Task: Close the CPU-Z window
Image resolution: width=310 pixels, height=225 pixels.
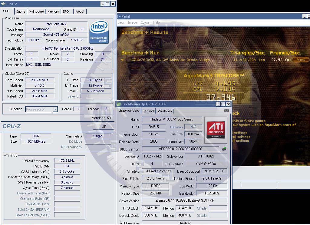Action: pos(113,4)
